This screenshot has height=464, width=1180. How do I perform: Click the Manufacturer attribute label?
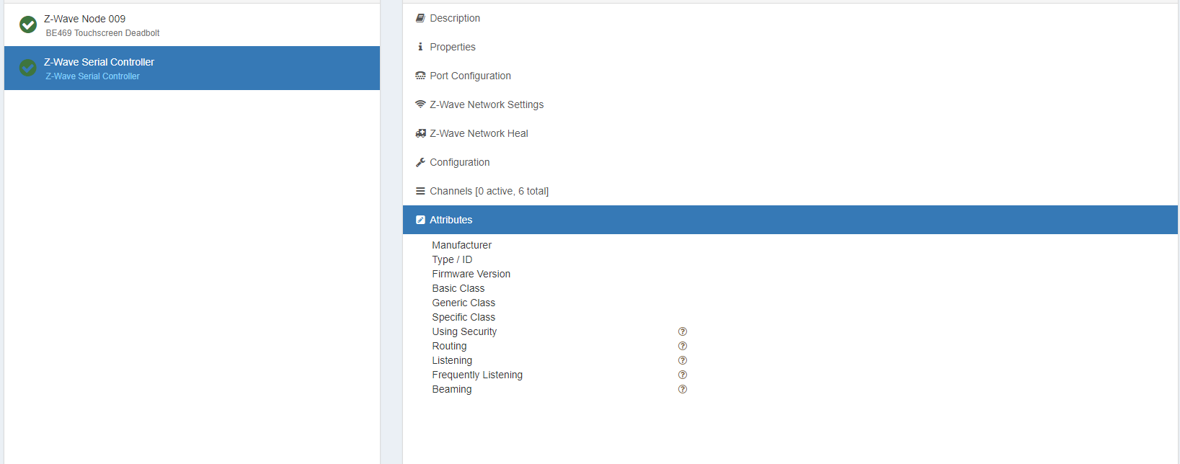tap(461, 245)
